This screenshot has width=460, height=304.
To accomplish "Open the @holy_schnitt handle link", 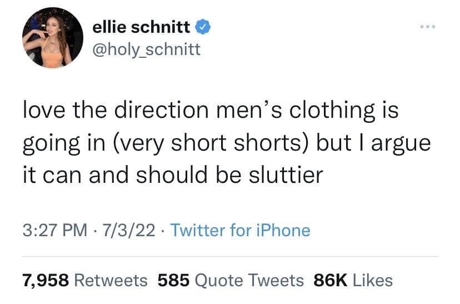I will (x=146, y=50).
